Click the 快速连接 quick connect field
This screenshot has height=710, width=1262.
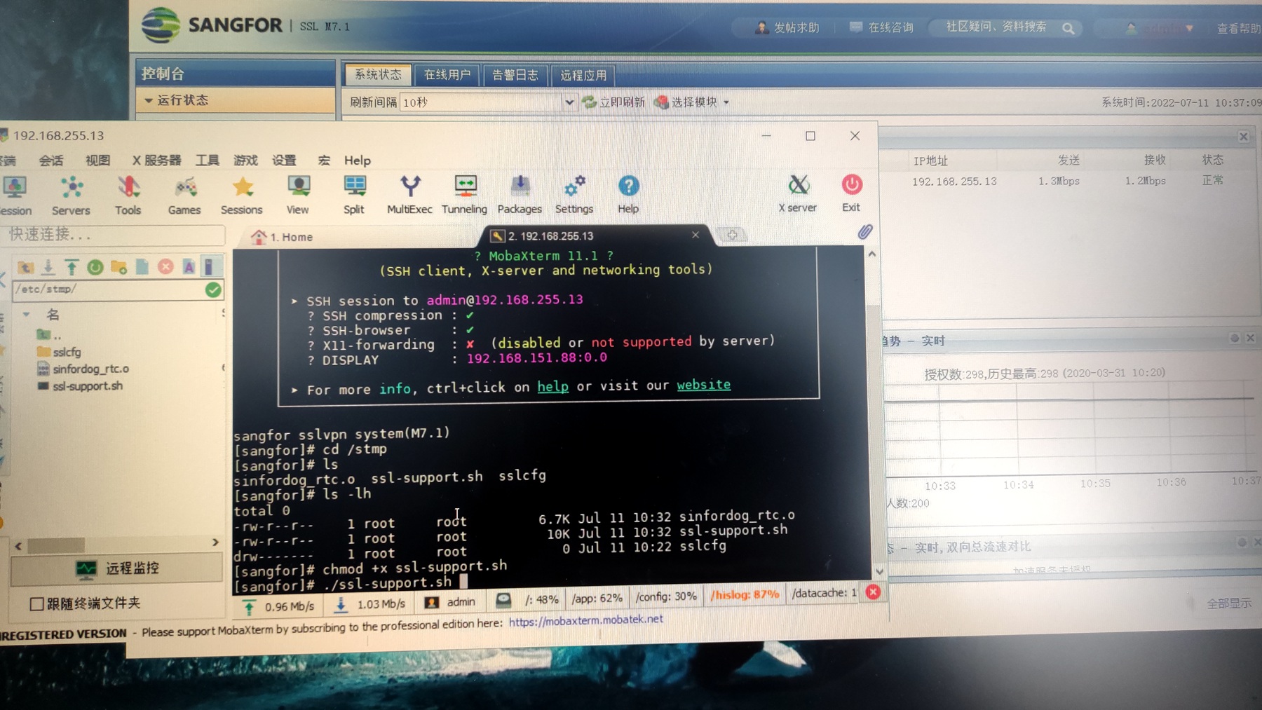pyautogui.click(x=112, y=234)
